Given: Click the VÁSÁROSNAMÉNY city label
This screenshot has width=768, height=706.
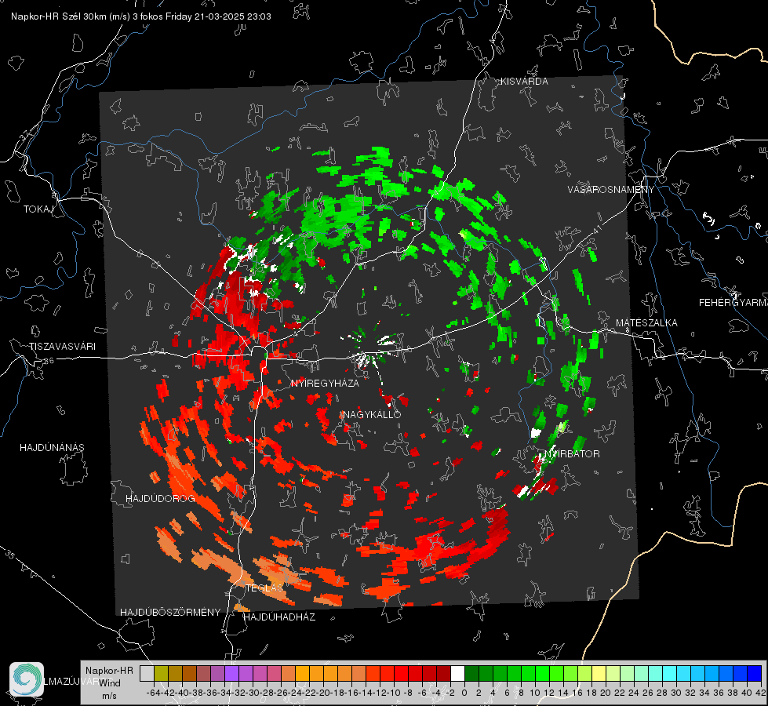Looking at the screenshot, I should coord(611,190).
